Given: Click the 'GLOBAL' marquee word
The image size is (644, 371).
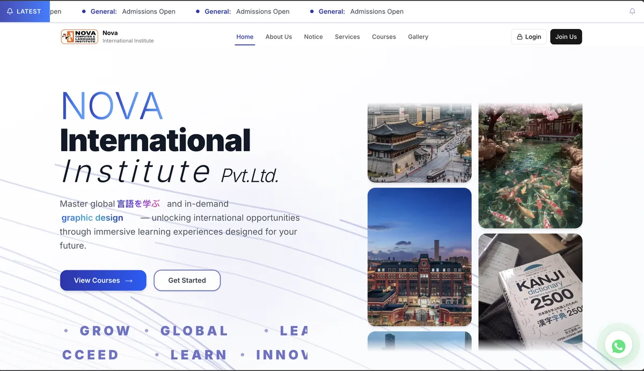Looking at the screenshot, I should click(x=194, y=331).
